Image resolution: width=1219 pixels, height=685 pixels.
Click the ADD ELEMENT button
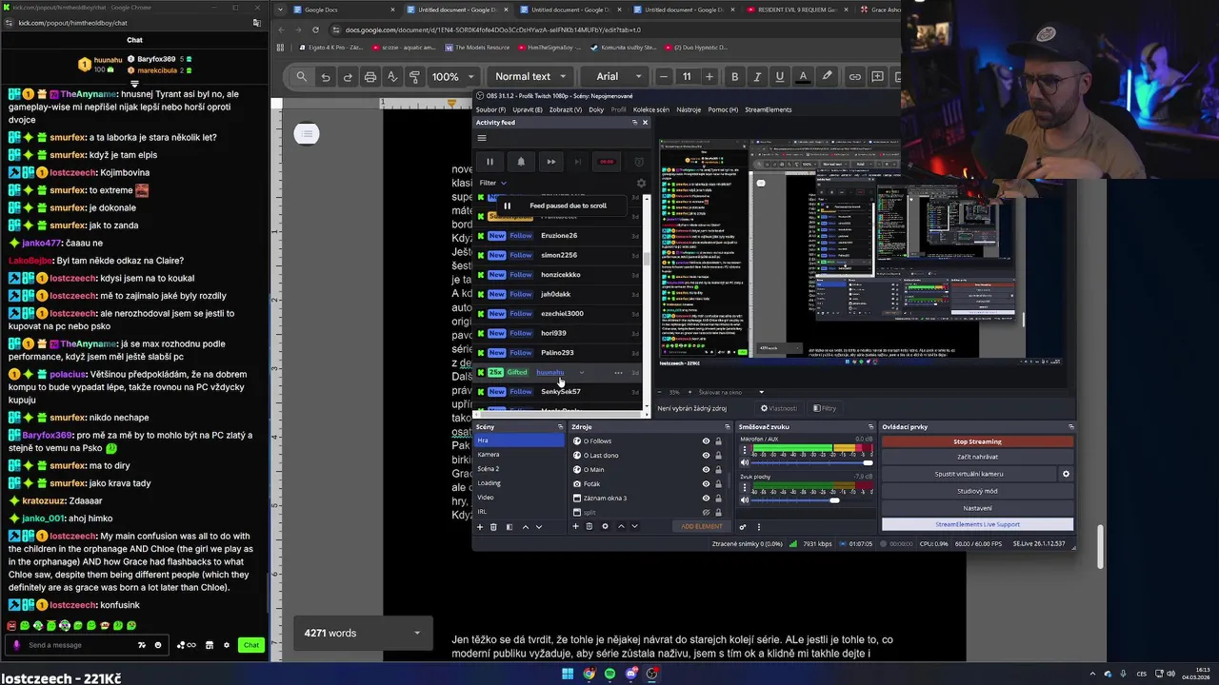click(x=702, y=526)
